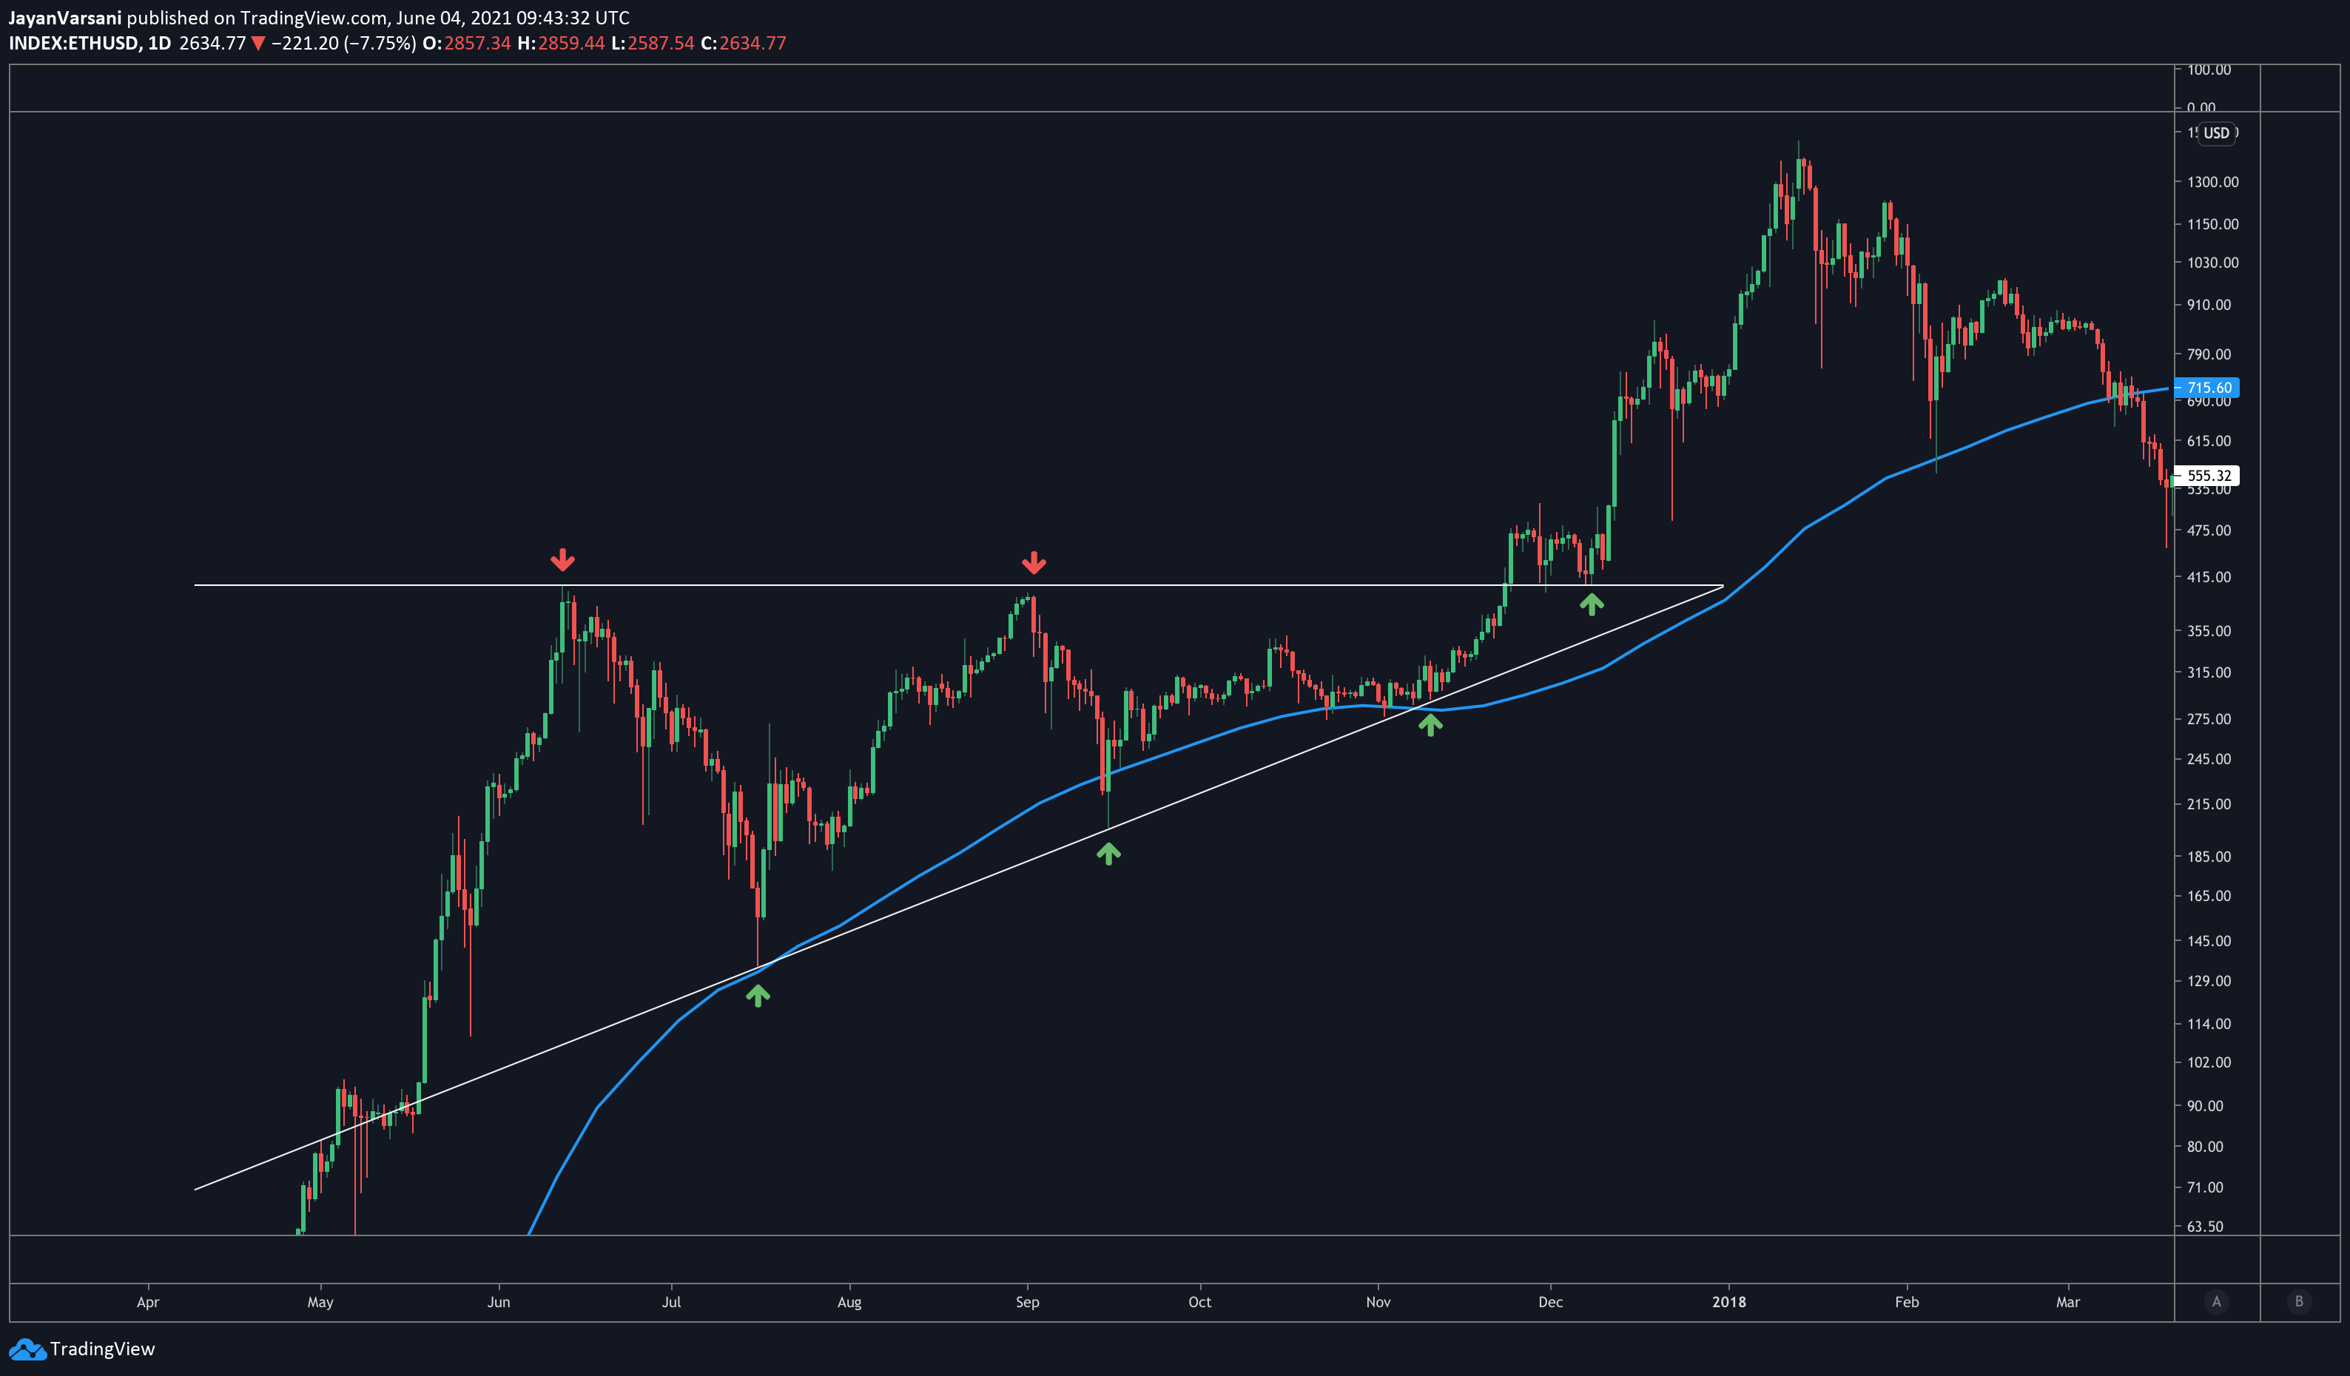The height and width of the screenshot is (1376, 2350).
Task: Click the May label on time axis
Action: [x=320, y=1302]
